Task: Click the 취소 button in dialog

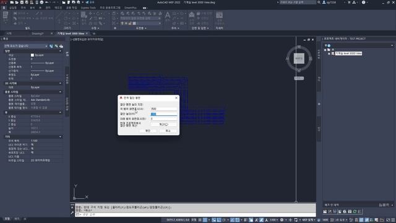Action: tap(168, 131)
